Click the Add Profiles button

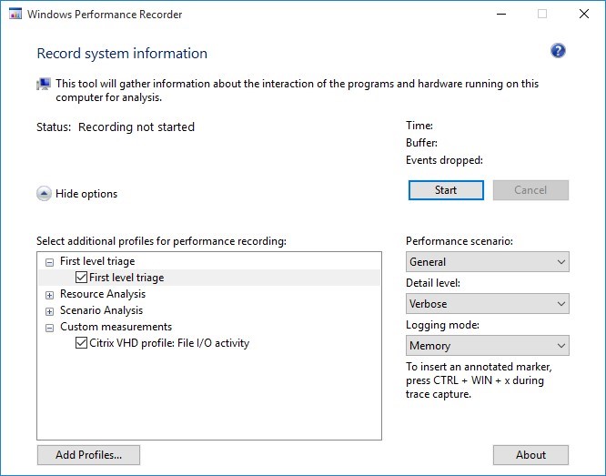pos(88,455)
